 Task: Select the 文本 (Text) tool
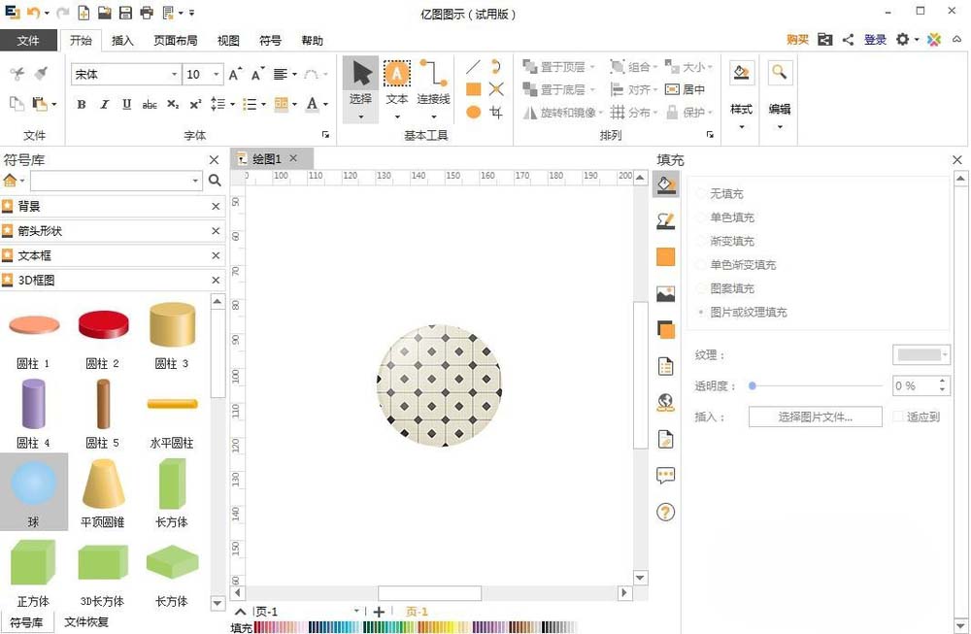point(396,74)
